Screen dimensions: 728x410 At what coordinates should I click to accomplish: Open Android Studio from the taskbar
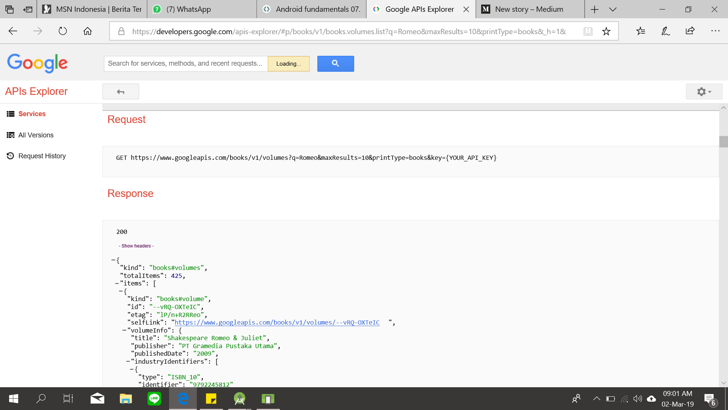240,399
